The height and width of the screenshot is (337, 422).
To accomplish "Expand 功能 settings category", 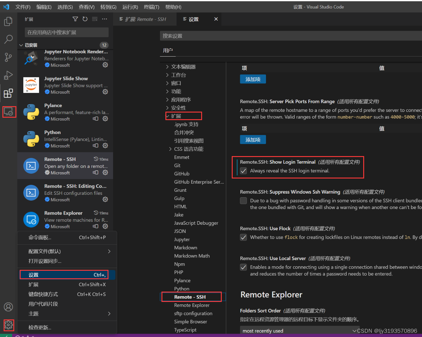I will [x=167, y=91].
